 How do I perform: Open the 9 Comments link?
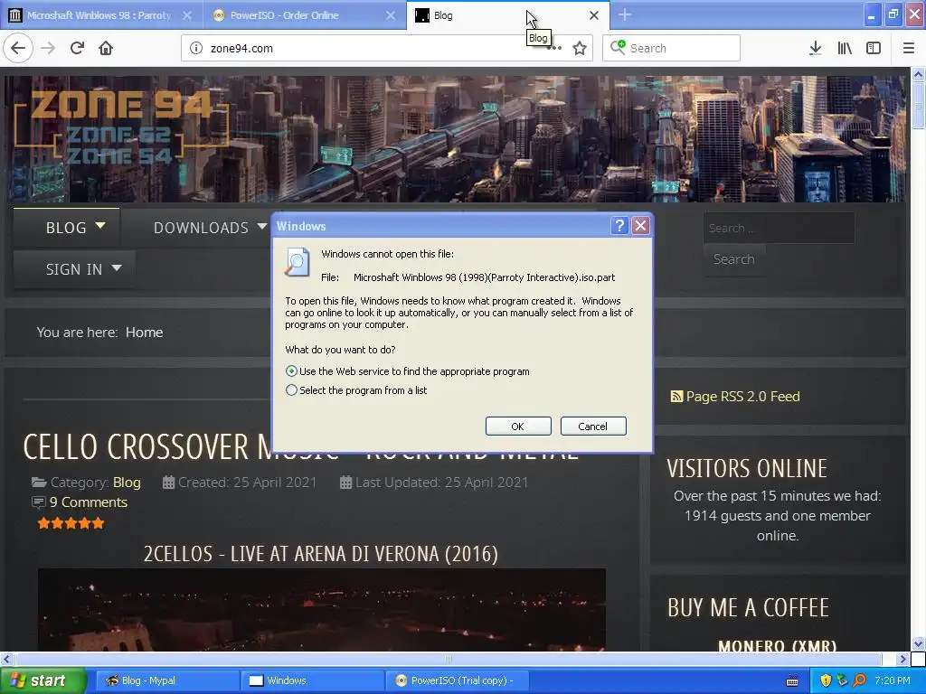[x=88, y=502]
